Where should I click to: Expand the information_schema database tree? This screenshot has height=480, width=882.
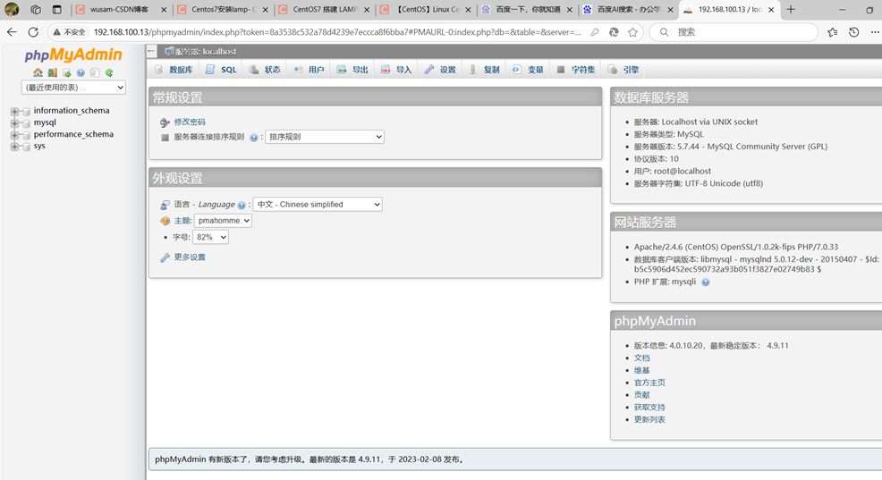(14, 112)
